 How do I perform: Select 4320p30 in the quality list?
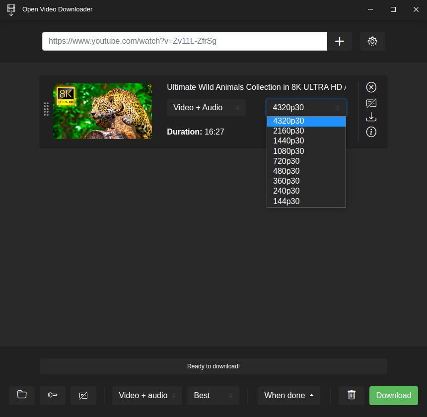[306, 121]
